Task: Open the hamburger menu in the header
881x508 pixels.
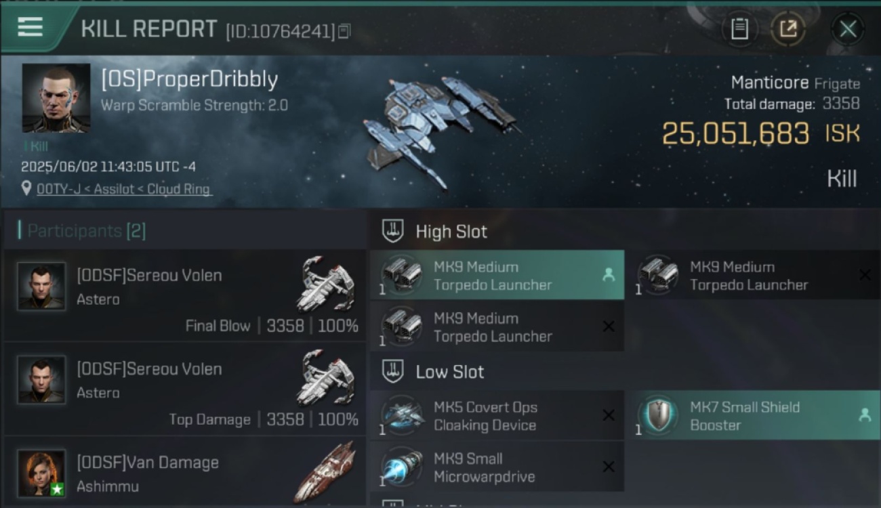Action: [x=30, y=27]
